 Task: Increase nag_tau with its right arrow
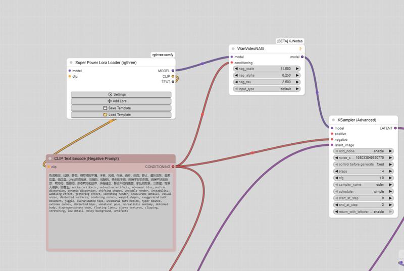297,82
